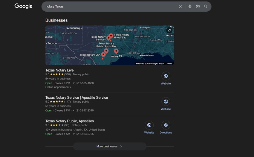
Task: Click phone number +1 210-847-2340
Action: click(83, 110)
